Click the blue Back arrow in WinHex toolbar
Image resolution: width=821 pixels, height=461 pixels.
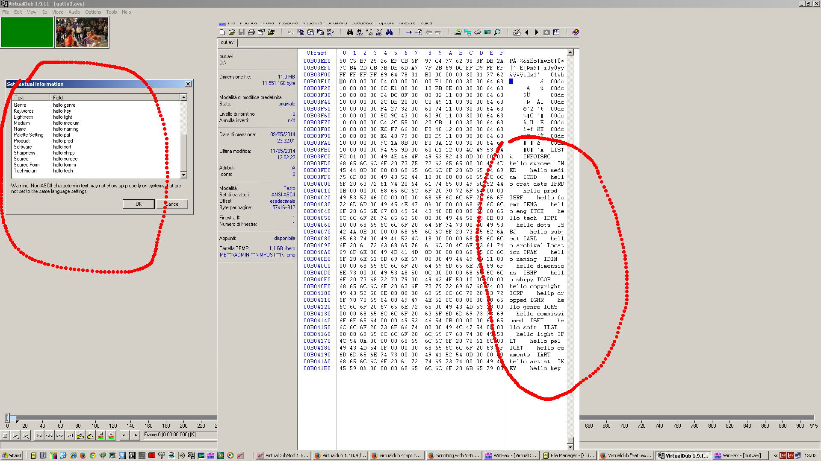point(428,32)
